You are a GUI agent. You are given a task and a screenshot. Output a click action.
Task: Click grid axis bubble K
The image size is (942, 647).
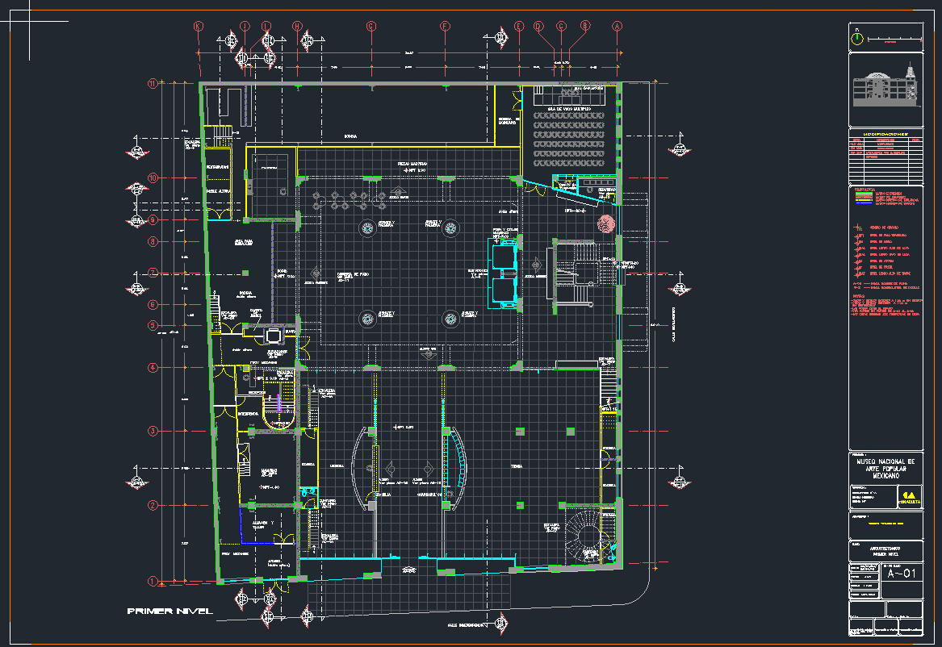(x=199, y=26)
